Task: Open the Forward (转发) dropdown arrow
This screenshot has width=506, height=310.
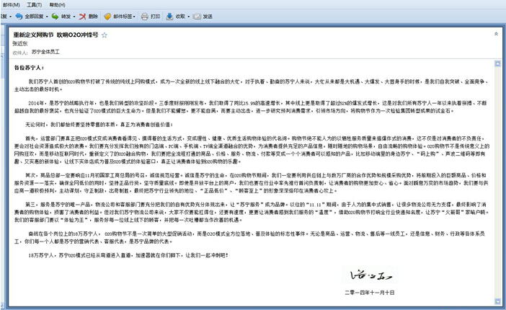Action: pos(74,16)
